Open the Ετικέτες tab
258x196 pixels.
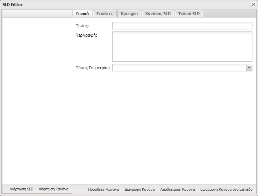tap(105, 14)
